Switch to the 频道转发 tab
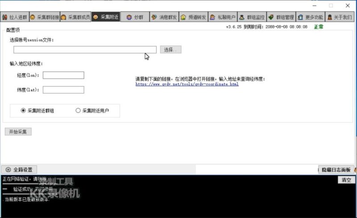 point(194,17)
